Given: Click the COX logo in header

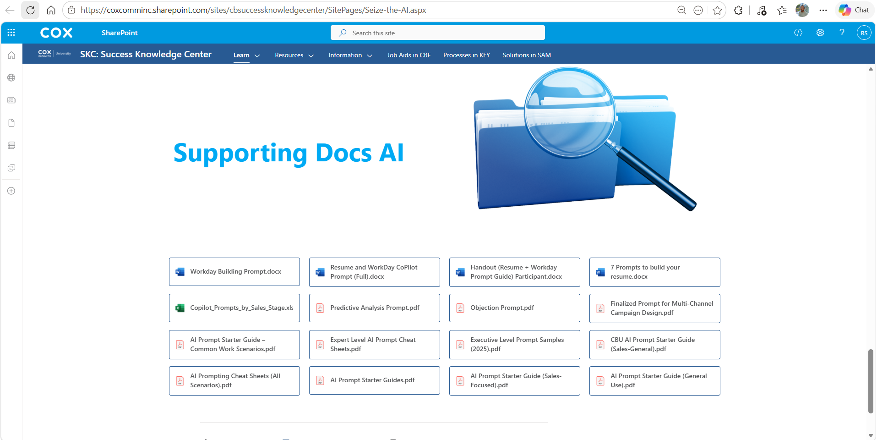Looking at the screenshot, I should tap(56, 33).
